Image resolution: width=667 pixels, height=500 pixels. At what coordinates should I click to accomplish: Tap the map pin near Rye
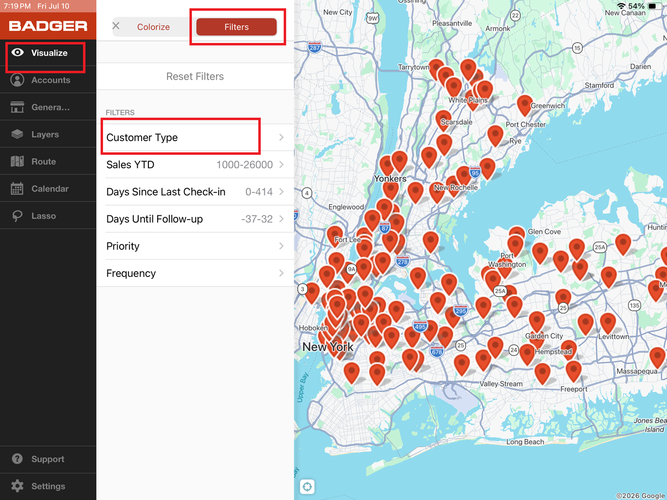(x=495, y=136)
